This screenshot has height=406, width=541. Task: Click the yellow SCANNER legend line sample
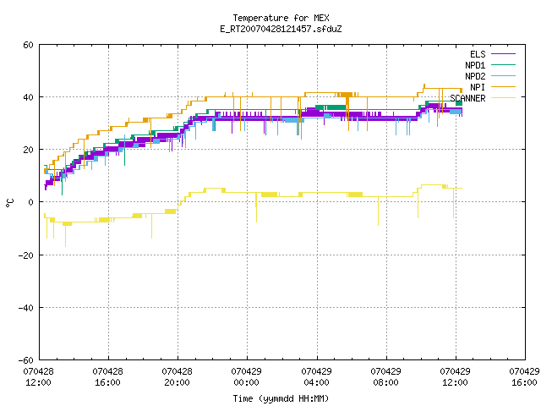click(x=503, y=98)
